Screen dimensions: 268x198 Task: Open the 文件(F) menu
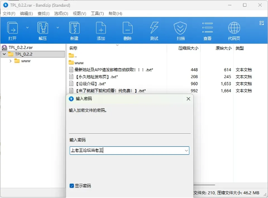coord(9,13)
